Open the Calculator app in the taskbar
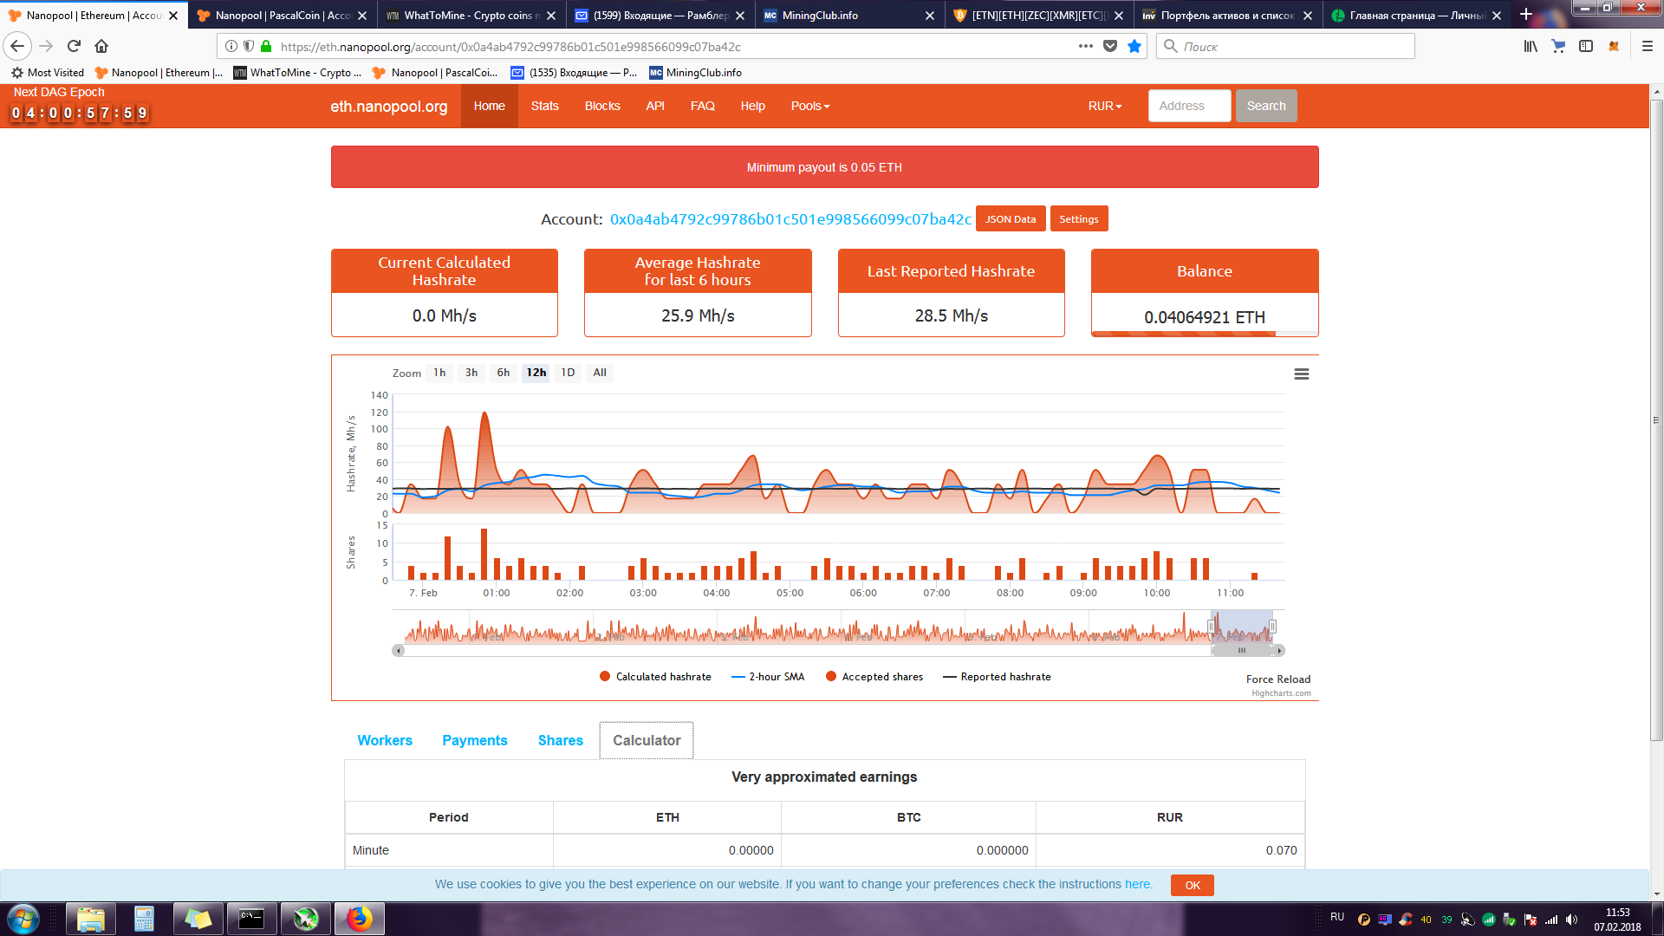This screenshot has height=936, width=1664. pos(144,919)
